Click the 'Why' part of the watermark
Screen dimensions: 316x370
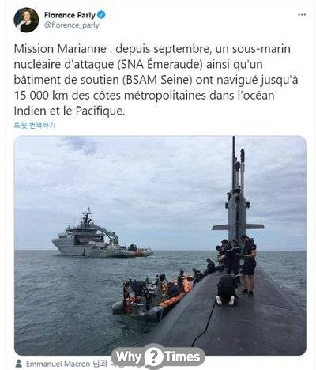(128, 357)
